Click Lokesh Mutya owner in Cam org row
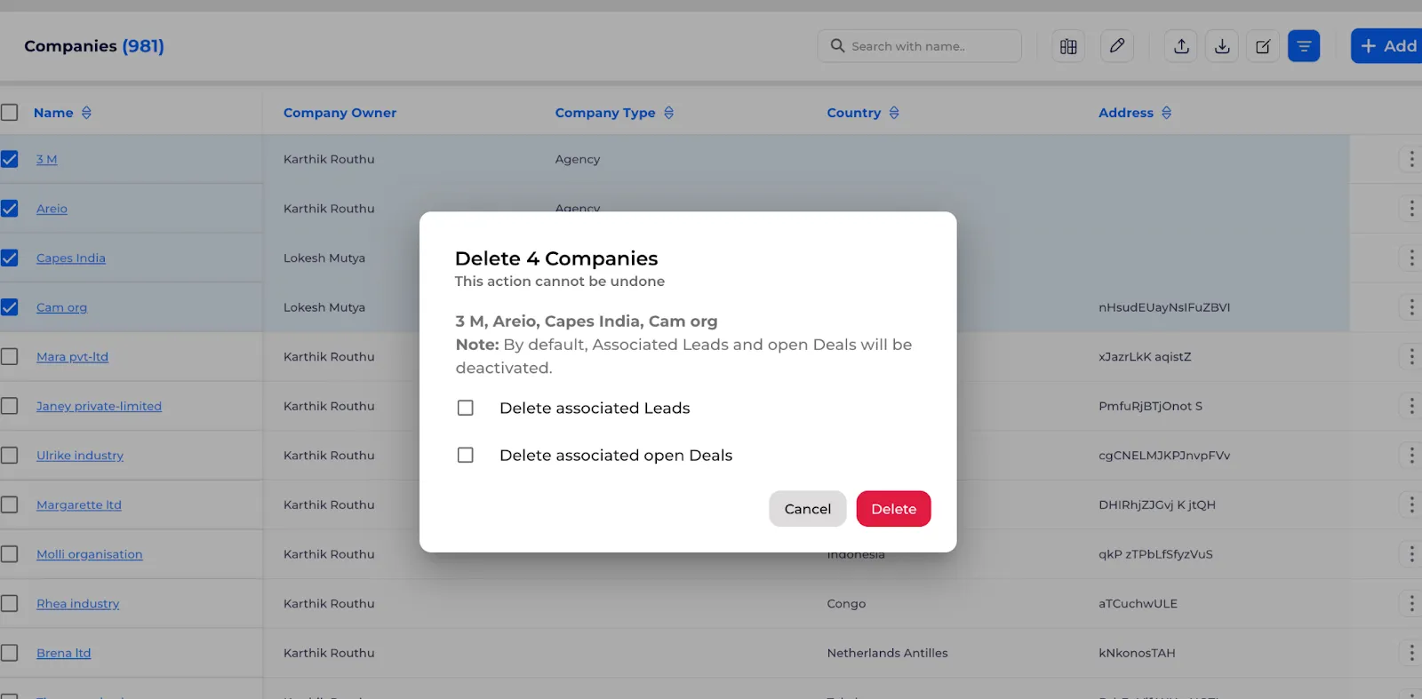 [x=324, y=307]
